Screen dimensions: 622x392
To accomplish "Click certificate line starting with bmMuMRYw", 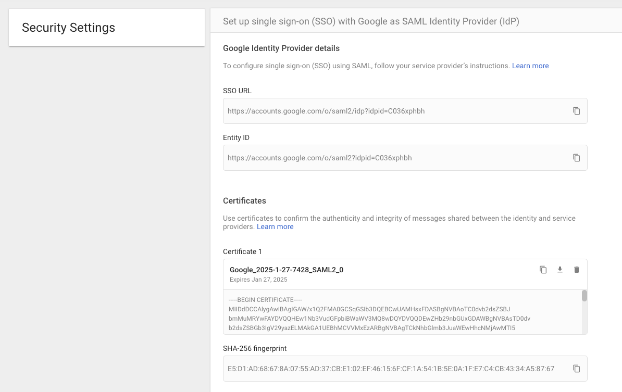I will 379,319.
